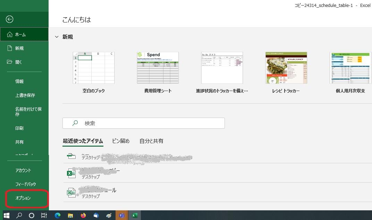Pick the レシピ トラッカー template thumbnail
Screen dimensions: 372x220
286,68
